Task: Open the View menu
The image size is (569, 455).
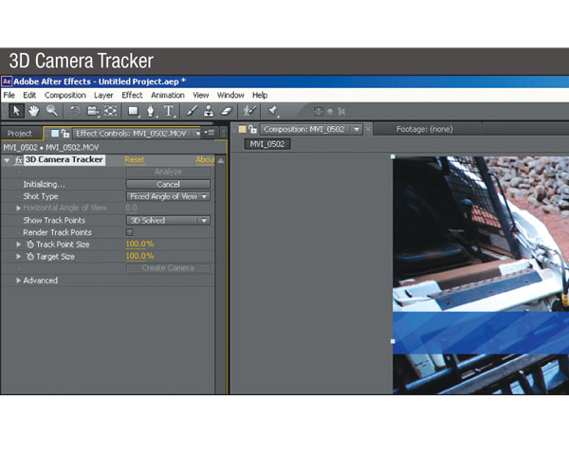Action: pyautogui.click(x=201, y=95)
